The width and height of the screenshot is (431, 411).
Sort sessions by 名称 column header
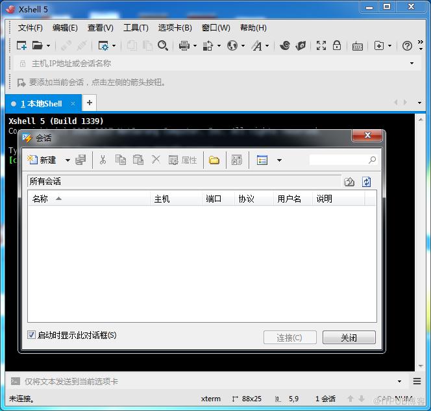pyautogui.click(x=90, y=199)
